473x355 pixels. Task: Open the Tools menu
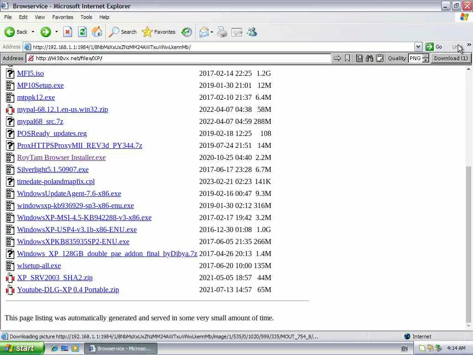point(86,17)
